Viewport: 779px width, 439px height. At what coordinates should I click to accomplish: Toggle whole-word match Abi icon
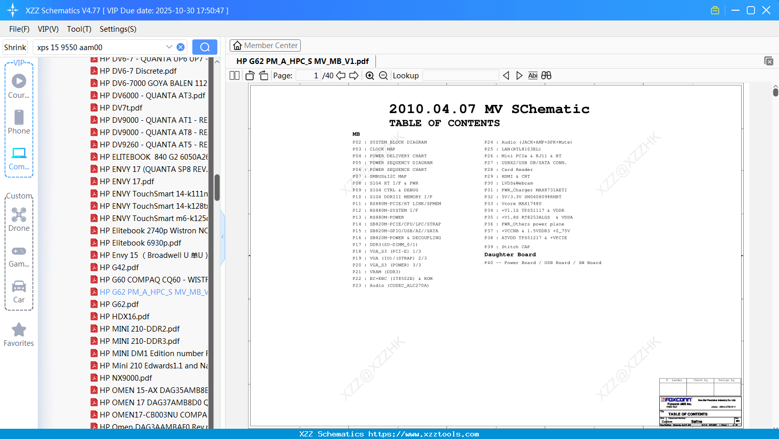click(x=532, y=76)
